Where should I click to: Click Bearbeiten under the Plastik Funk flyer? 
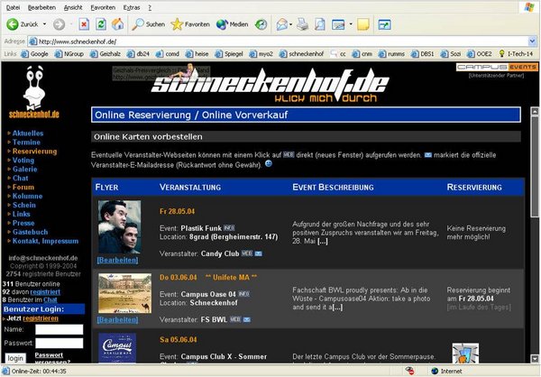pyautogui.click(x=117, y=259)
